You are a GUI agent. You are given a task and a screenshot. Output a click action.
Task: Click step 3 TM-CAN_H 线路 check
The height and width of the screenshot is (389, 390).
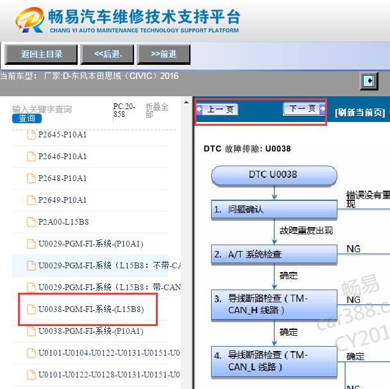[x=274, y=305]
